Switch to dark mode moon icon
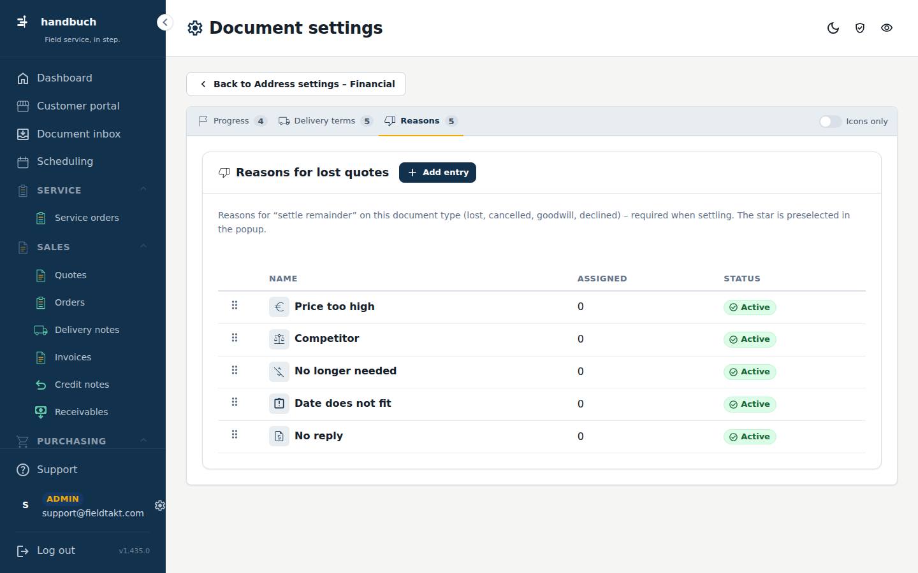Image resolution: width=918 pixels, height=573 pixels. pyautogui.click(x=833, y=28)
